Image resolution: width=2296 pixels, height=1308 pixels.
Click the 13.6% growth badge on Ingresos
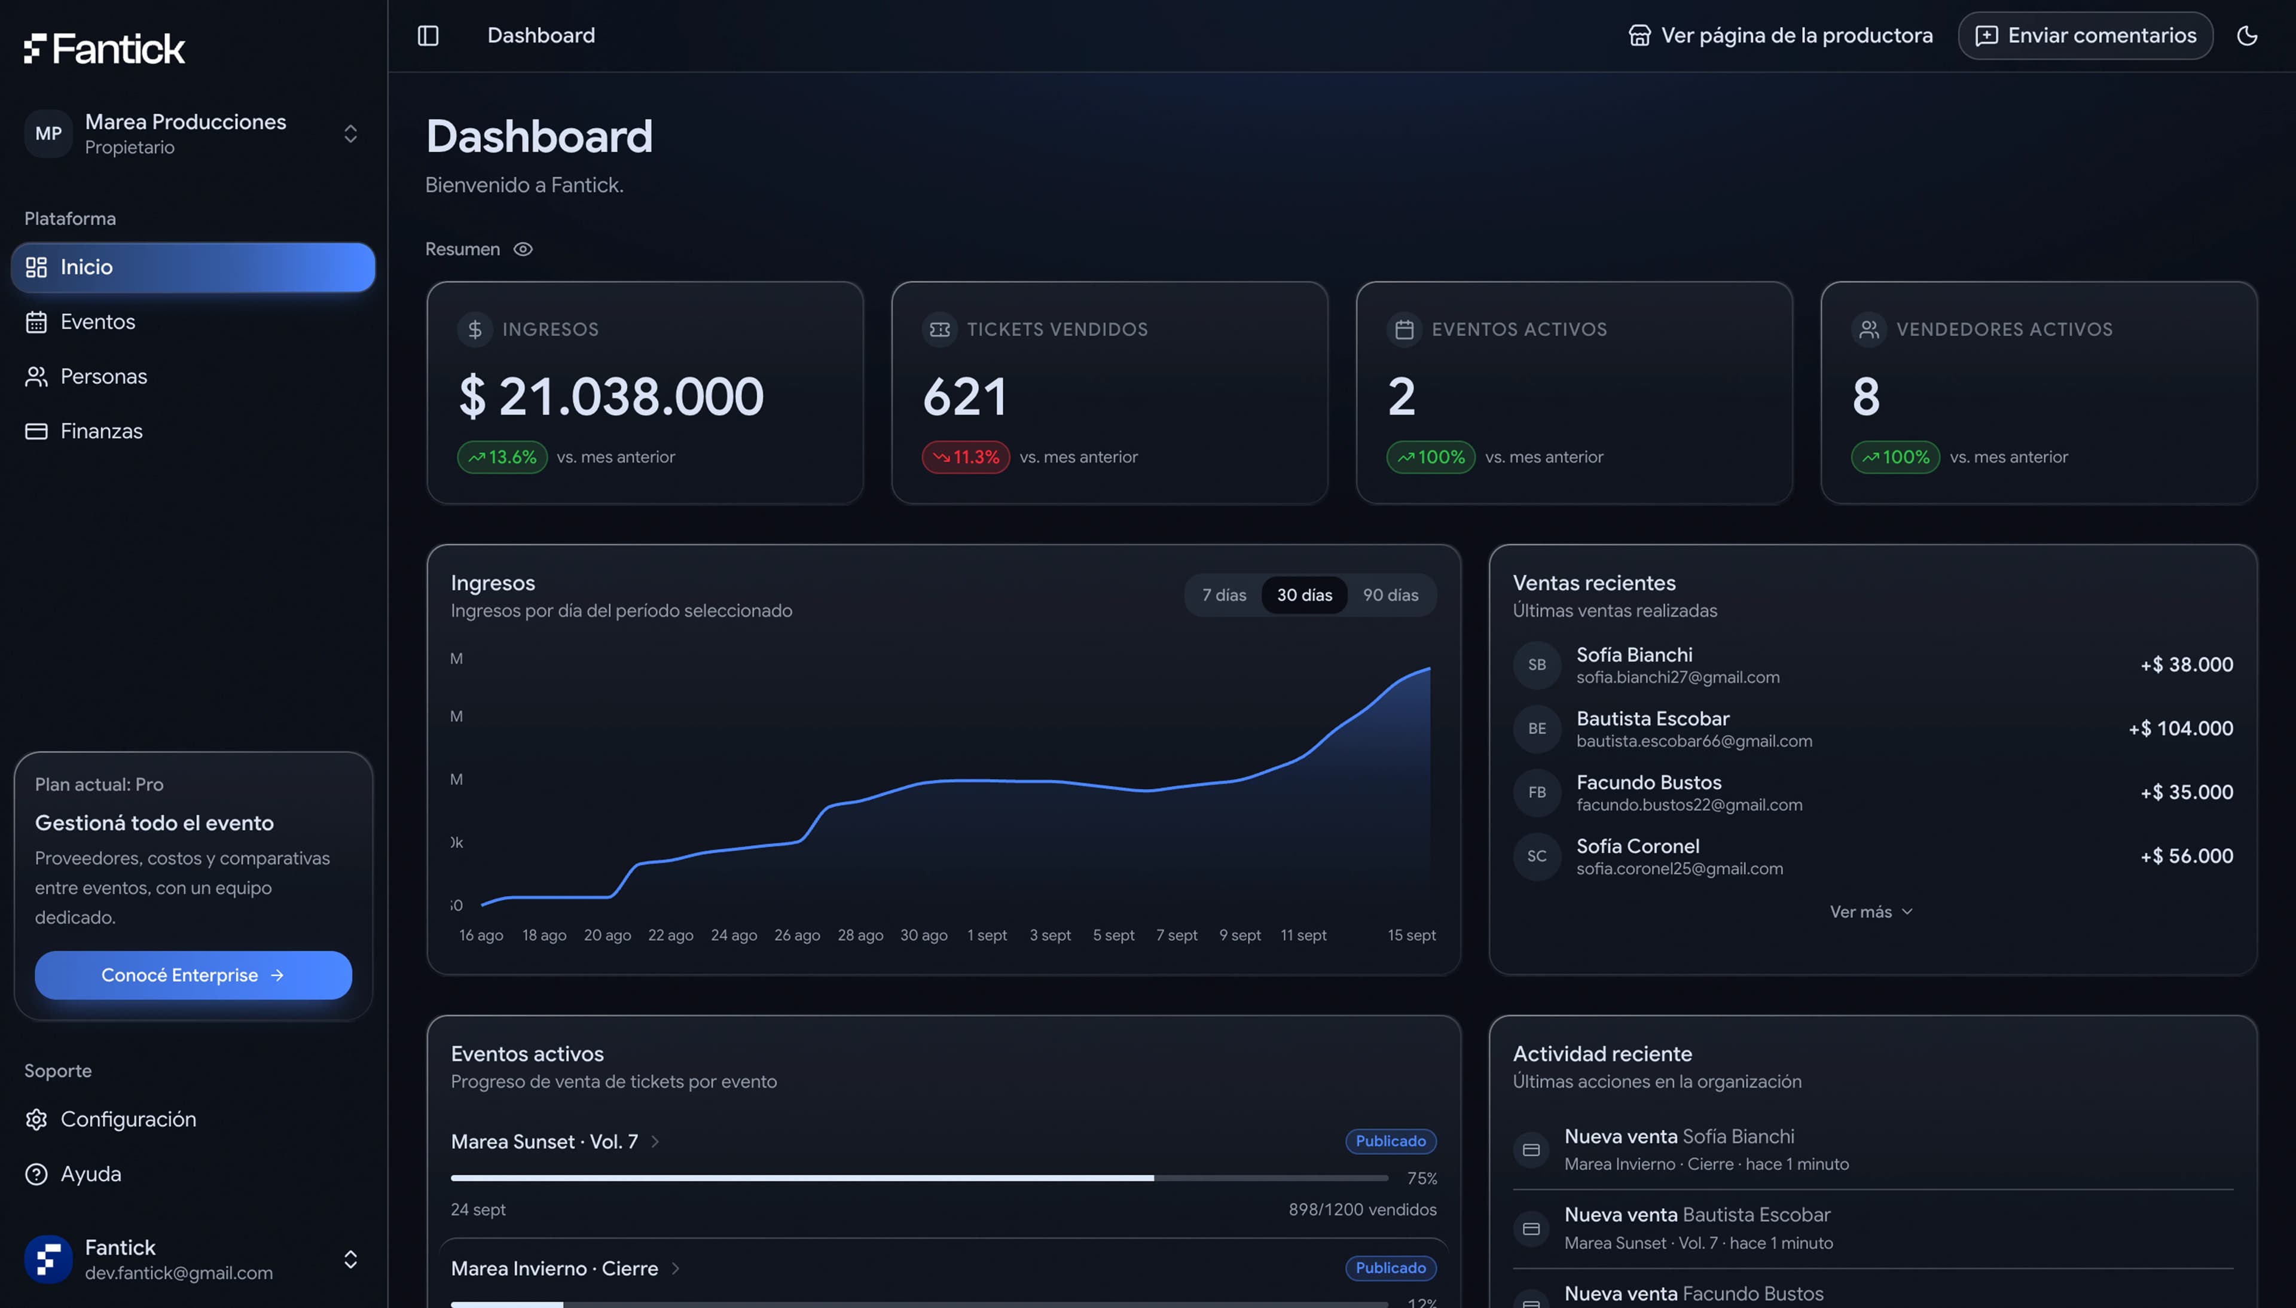502,458
